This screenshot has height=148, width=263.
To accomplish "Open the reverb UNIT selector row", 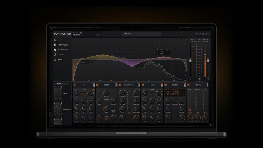I will coord(175,90).
